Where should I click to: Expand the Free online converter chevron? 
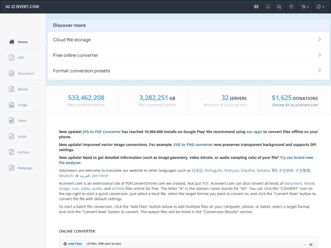point(319,55)
